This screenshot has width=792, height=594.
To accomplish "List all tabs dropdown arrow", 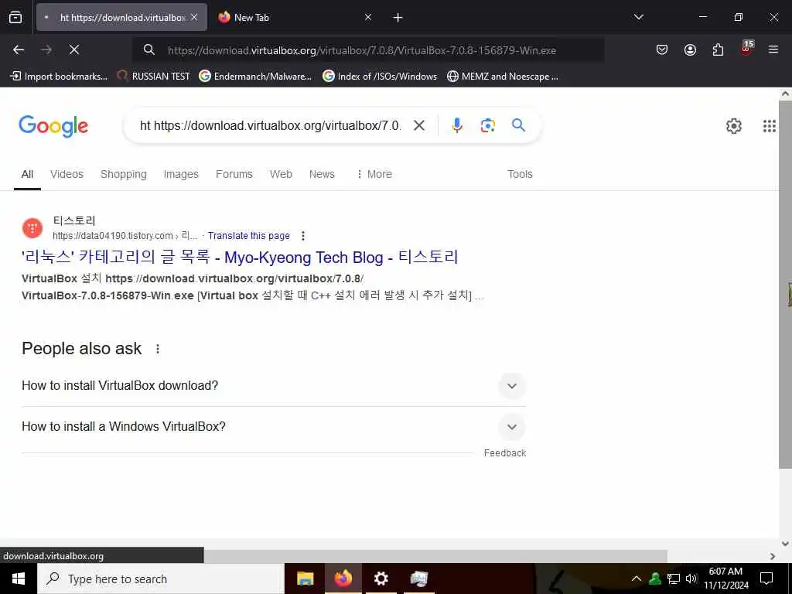I will point(638,17).
